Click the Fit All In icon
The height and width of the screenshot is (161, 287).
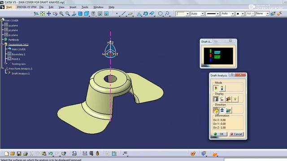(x=43, y=14)
